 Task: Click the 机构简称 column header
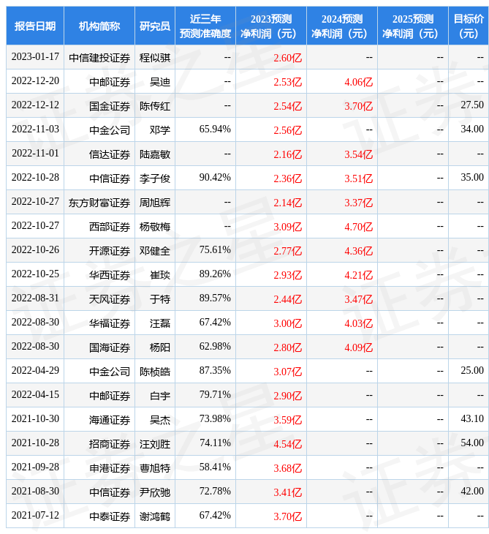tap(99, 26)
